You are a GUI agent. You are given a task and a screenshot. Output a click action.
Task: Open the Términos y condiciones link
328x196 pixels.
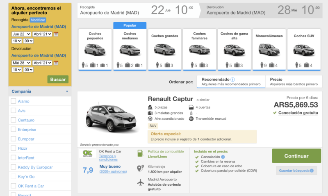107,158
